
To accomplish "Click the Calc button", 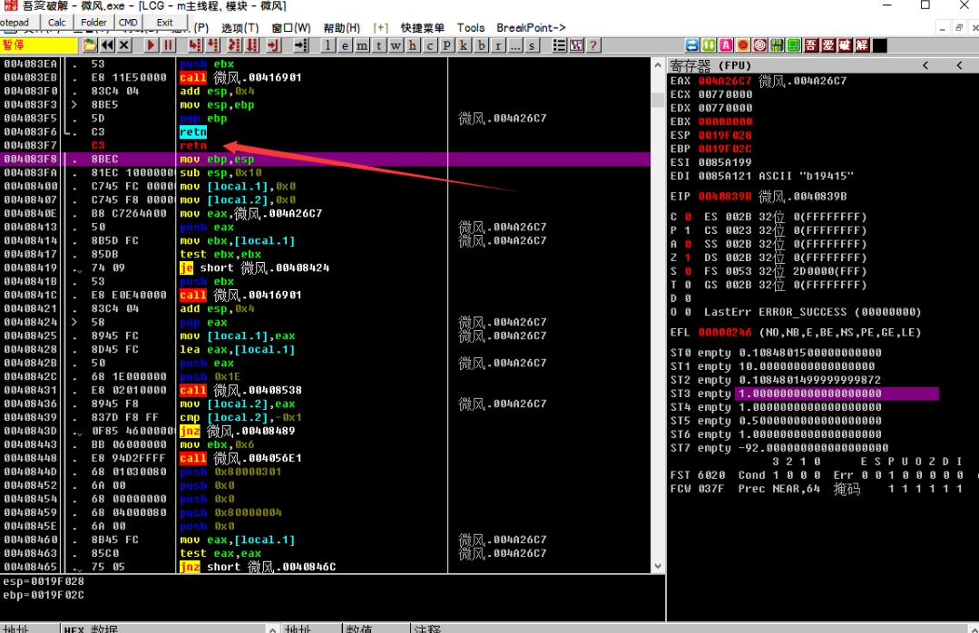I will tap(56, 22).
